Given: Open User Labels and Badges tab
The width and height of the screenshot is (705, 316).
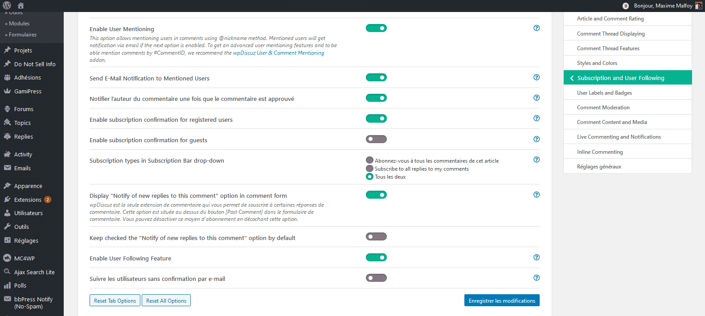Looking at the screenshot, I should pos(627,92).
